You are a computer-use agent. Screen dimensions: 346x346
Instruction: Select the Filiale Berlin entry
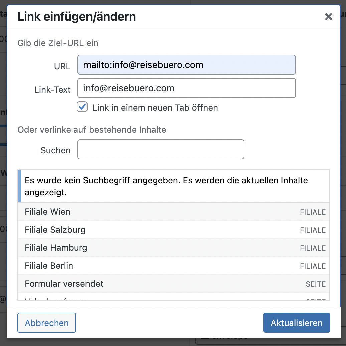click(49, 266)
